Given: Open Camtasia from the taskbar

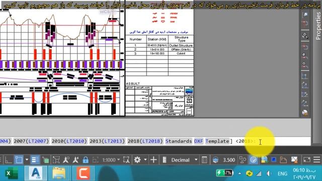Looking at the screenshot, I should point(83,173).
